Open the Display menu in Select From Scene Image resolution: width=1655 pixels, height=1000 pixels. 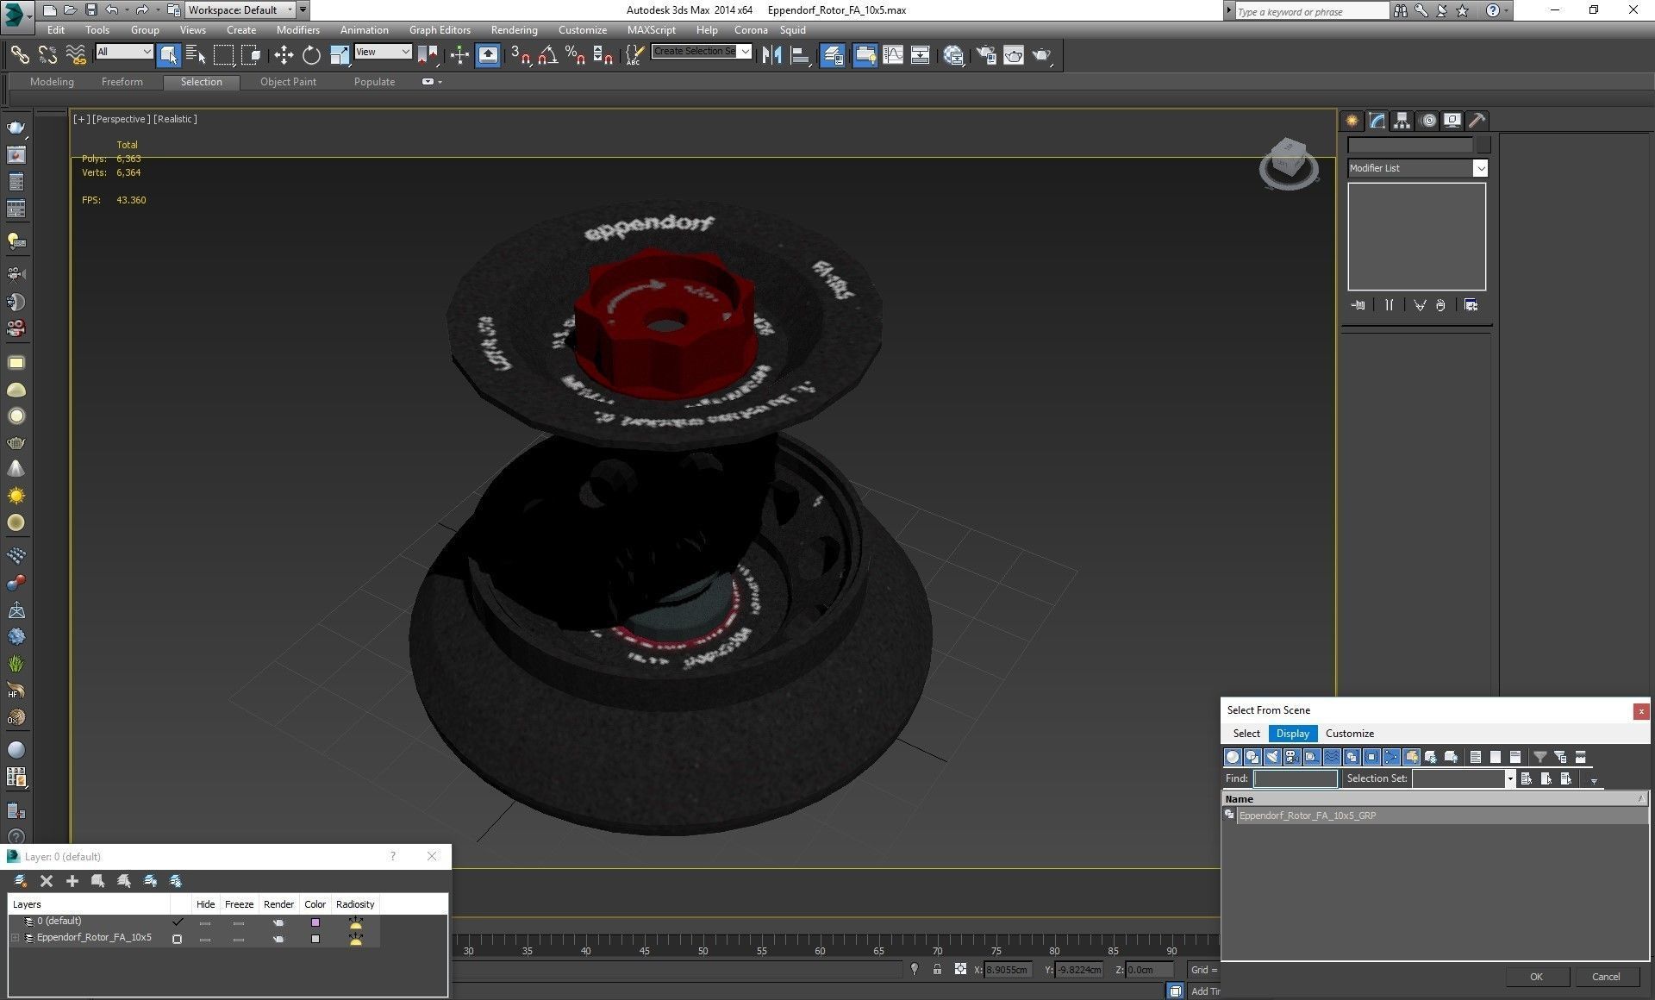coord(1292,734)
